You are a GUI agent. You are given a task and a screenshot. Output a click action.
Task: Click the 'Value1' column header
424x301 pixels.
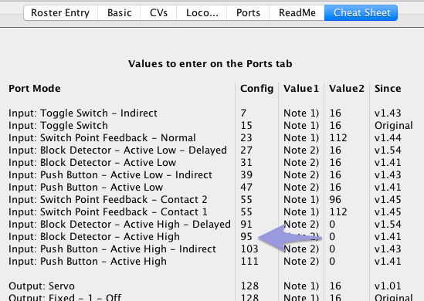pyautogui.click(x=301, y=88)
